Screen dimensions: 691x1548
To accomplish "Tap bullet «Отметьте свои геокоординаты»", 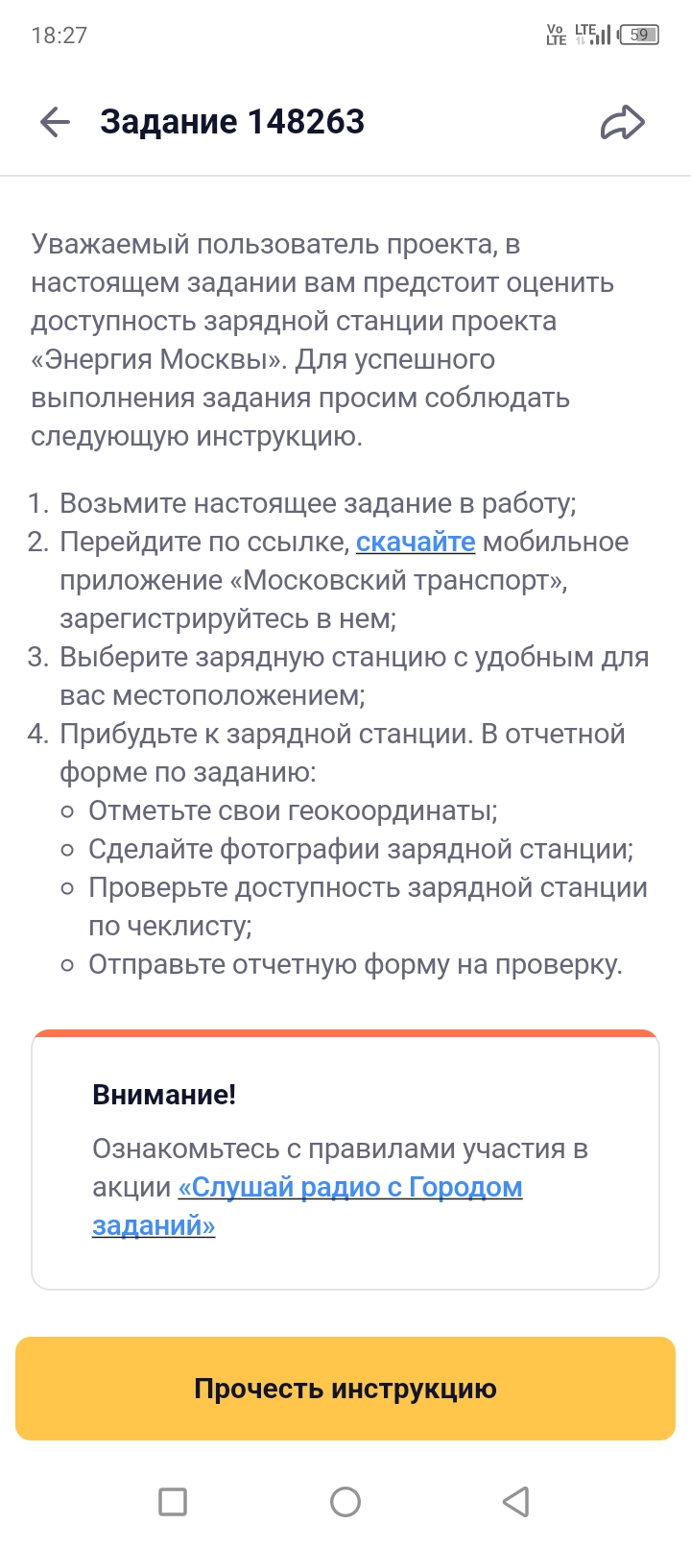I will (x=293, y=810).
